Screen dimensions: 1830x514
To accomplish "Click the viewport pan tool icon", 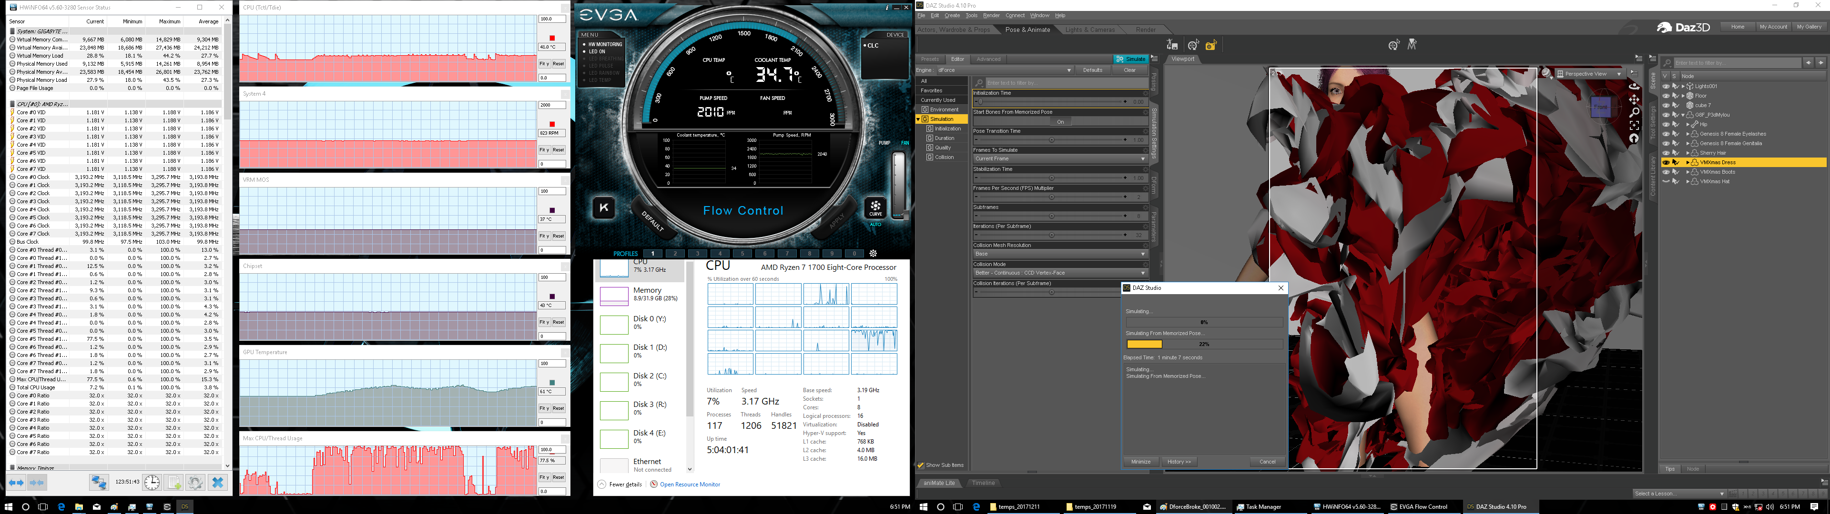I will 1634,99.
